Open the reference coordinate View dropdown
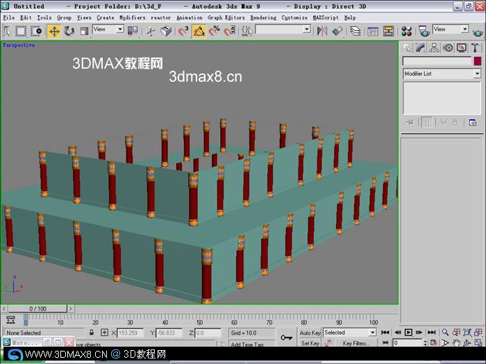The height and width of the screenshot is (364, 486). 108,29
